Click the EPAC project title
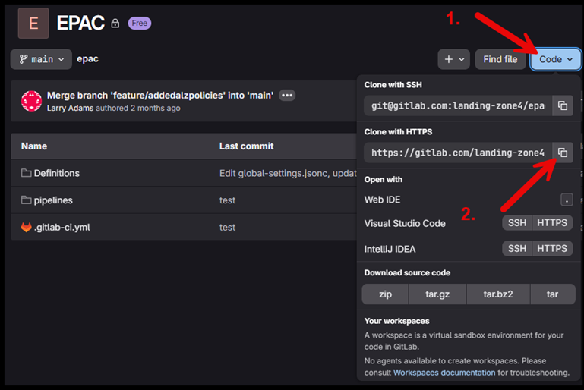Viewport: 584px width, 390px height. 80,23
